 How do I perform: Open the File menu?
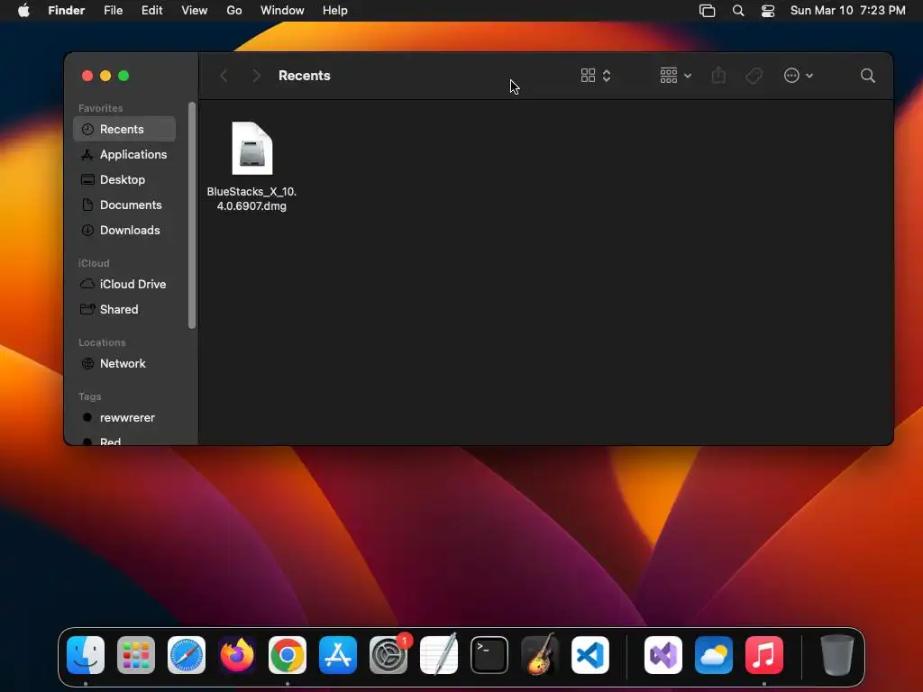[x=113, y=11]
